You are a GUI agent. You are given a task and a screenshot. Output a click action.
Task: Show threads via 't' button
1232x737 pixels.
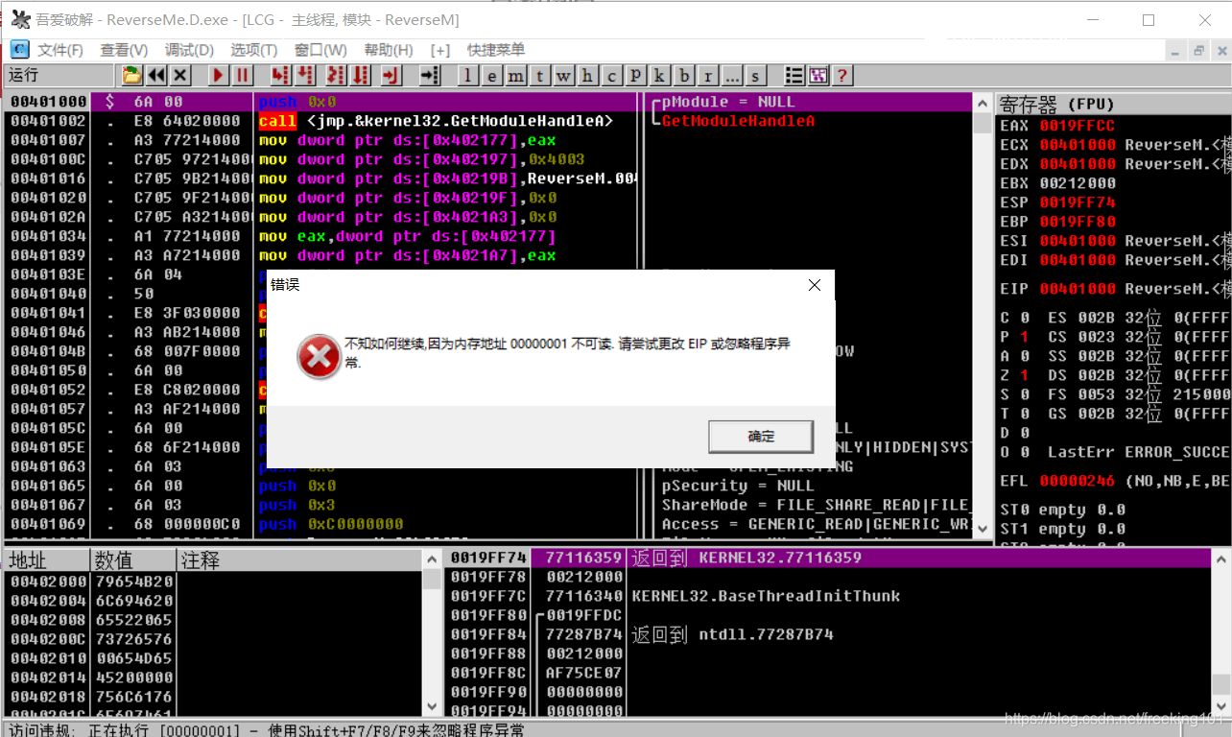pyautogui.click(x=540, y=76)
